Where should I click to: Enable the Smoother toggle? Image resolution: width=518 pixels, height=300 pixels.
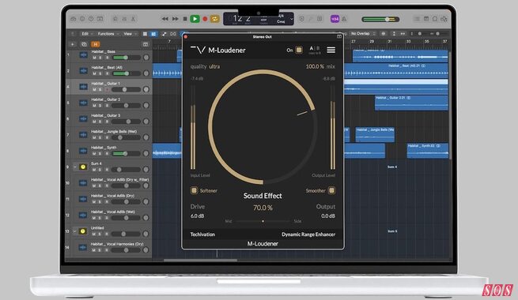tap(331, 190)
